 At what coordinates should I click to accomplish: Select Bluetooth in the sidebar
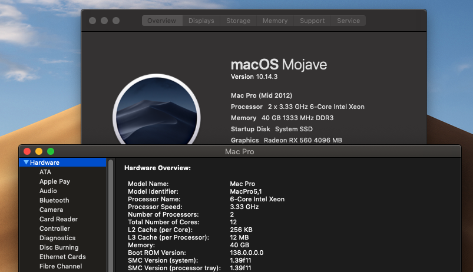(x=54, y=200)
